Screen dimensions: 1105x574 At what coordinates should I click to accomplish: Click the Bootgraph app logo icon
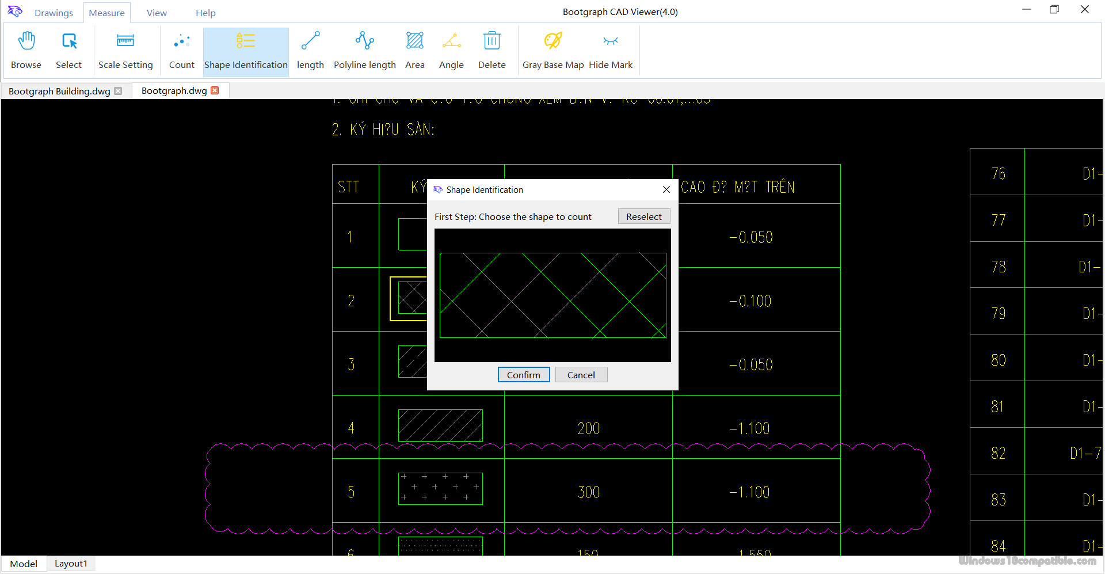pyautogui.click(x=14, y=12)
